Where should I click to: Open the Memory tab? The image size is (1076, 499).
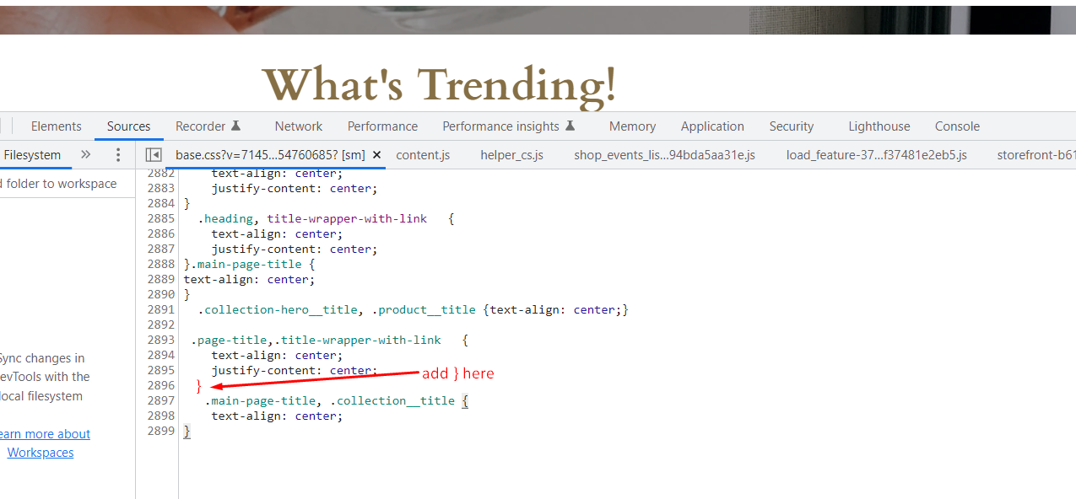[632, 126]
